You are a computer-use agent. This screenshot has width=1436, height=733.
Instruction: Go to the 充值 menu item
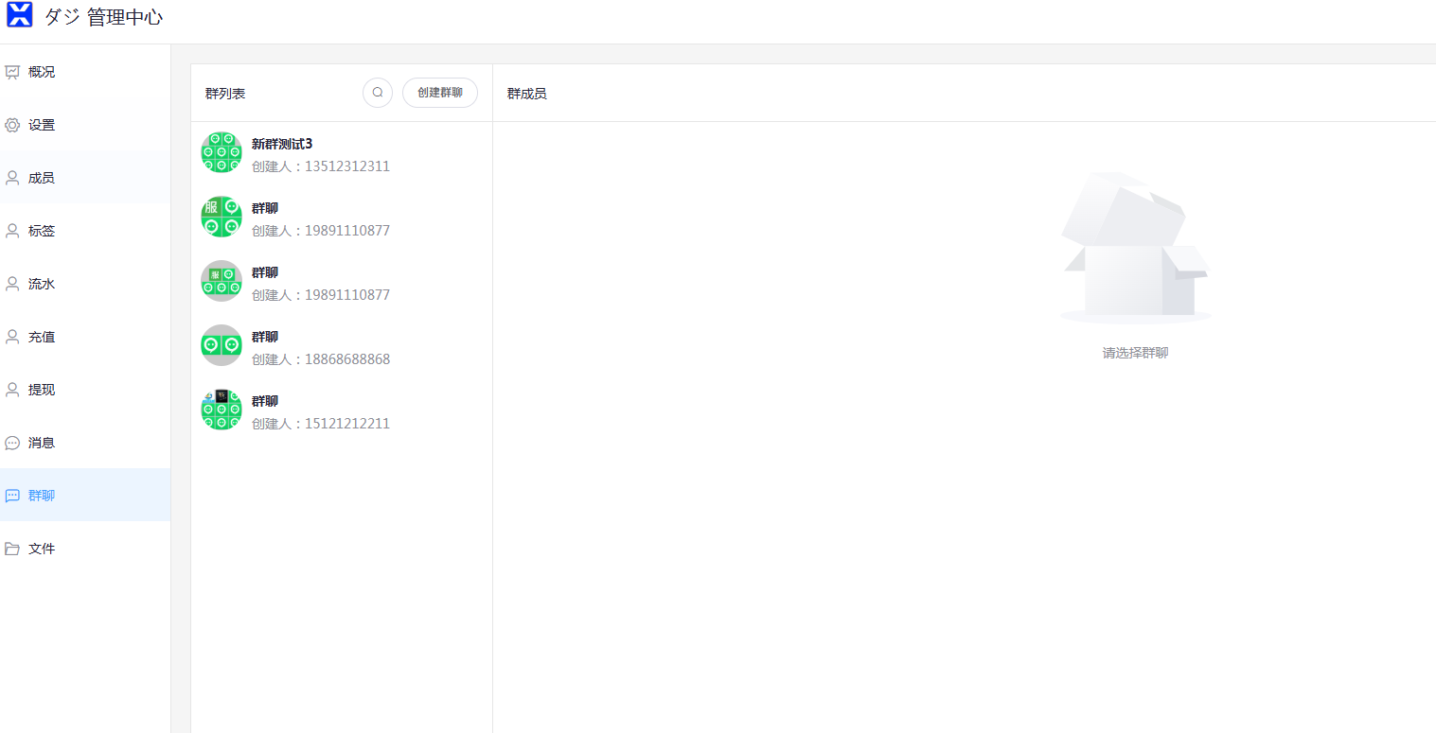(42, 337)
